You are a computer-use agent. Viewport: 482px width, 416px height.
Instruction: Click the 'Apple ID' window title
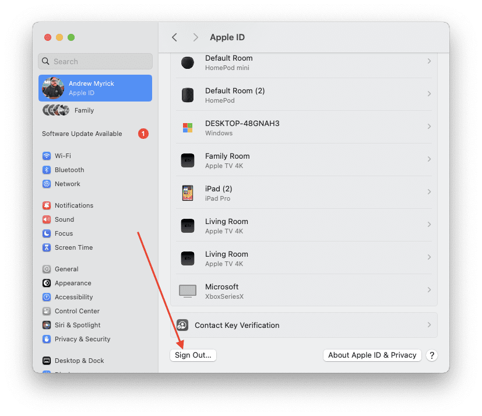pos(227,37)
